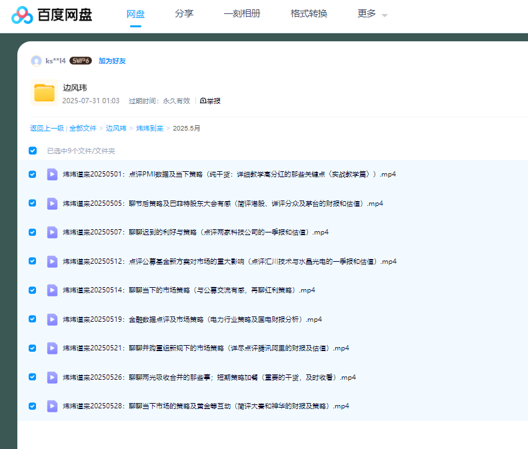528x449 pixels.
Task: Open the 炜炜道来20250514 video file name
Action: coord(189,290)
